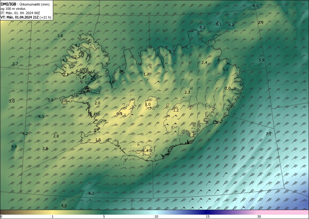Viewport: 309px width, 219px height.
Task: Click the map value 5.1
Action: (225, 69)
